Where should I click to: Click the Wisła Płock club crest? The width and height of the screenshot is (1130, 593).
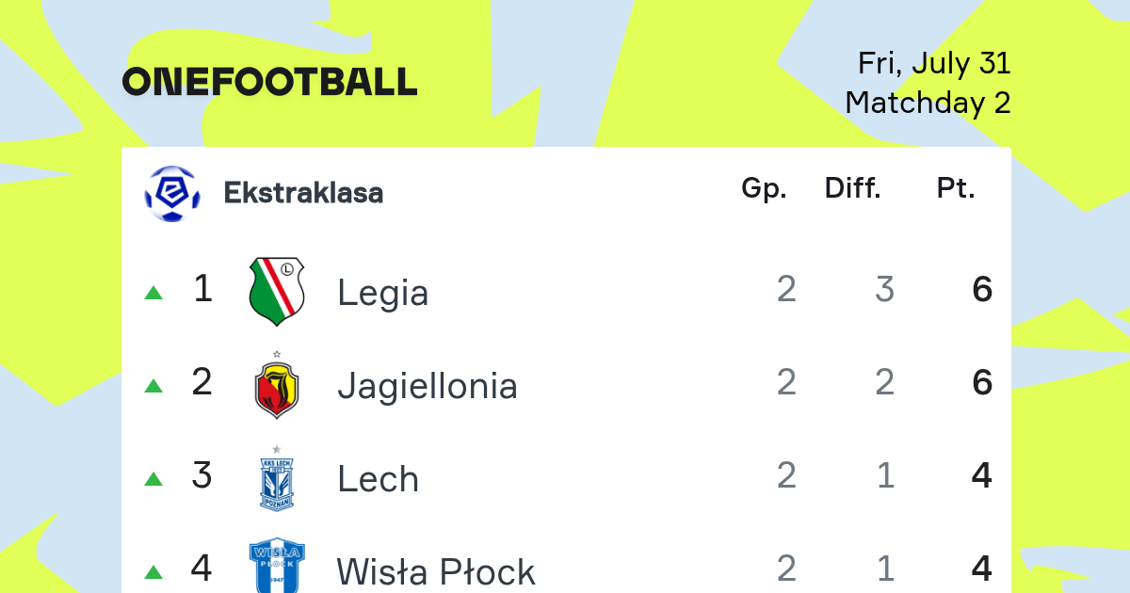(x=277, y=566)
